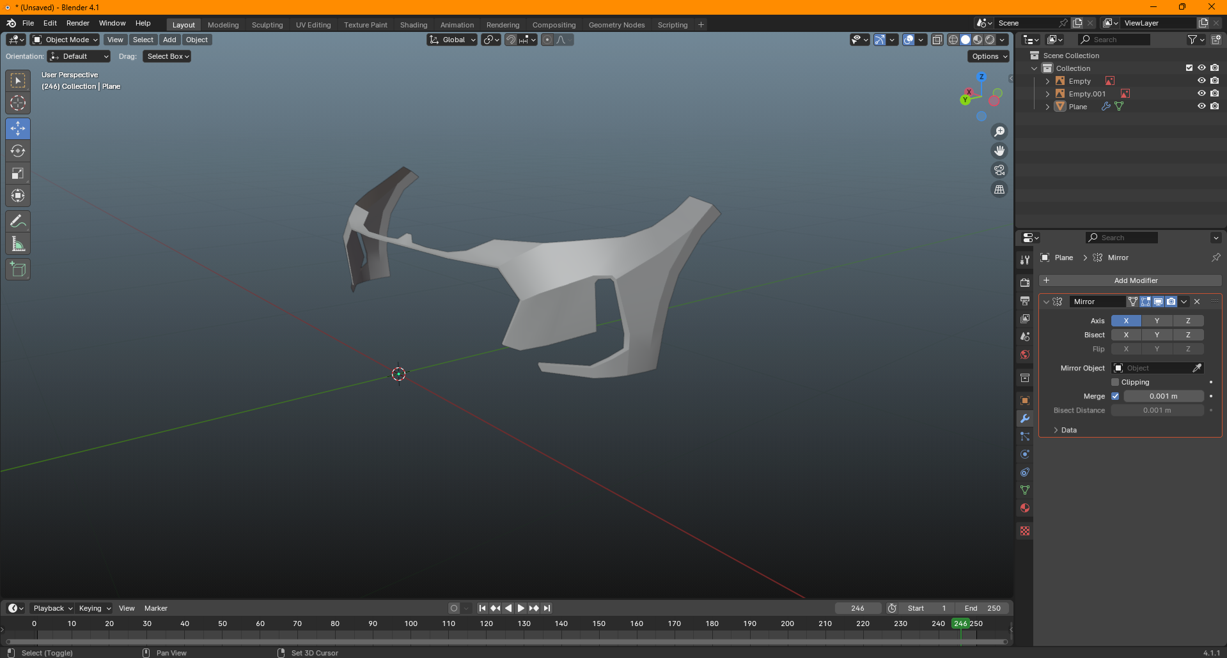
Task: Enable Bisect Y on Mirror modifier
Action: pyautogui.click(x=1157, y=335)
